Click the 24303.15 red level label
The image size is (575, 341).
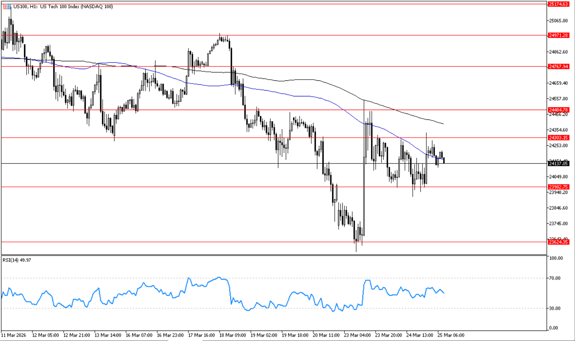(558, 138)
